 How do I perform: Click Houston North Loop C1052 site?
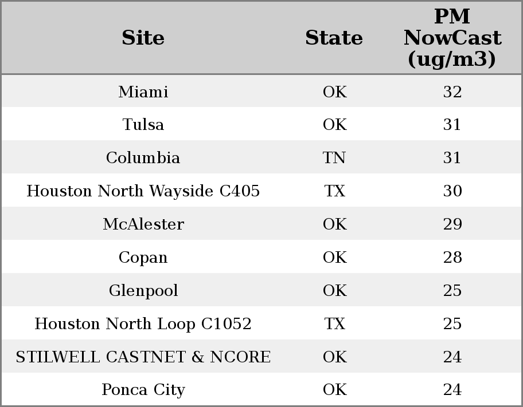143,323
